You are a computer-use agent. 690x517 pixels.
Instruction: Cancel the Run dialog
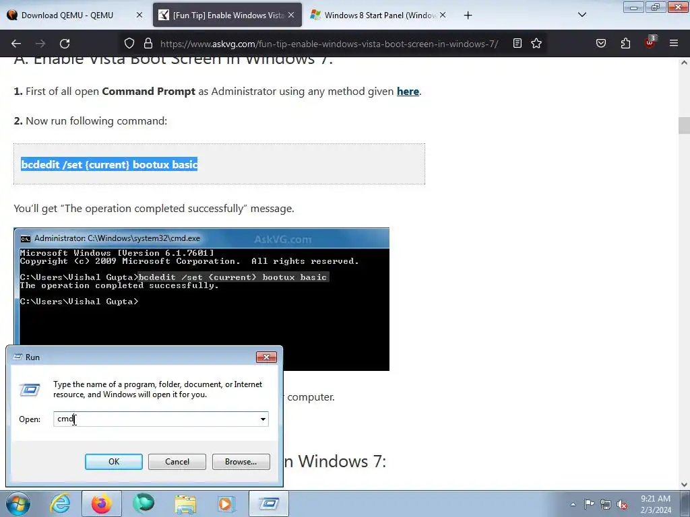point(177,462)
